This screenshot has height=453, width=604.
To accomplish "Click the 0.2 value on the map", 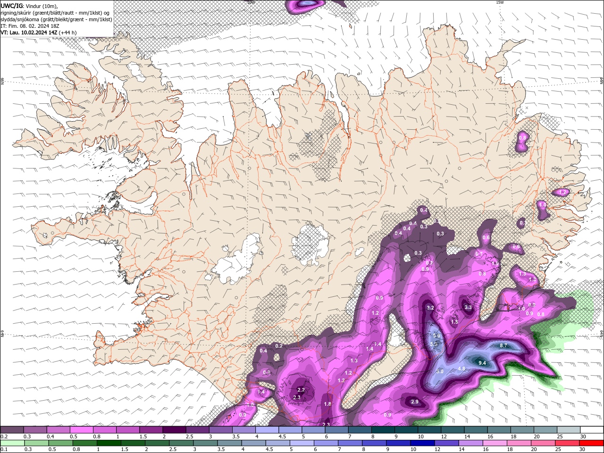I will (279, 346).
